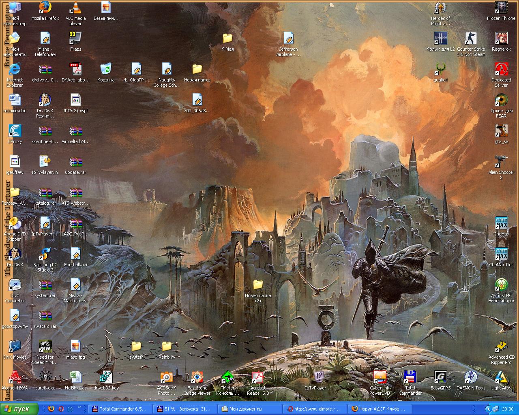Open Mozilla Firefox desktop shortcut
Screen dimensions: 519x415
(45, 8)
